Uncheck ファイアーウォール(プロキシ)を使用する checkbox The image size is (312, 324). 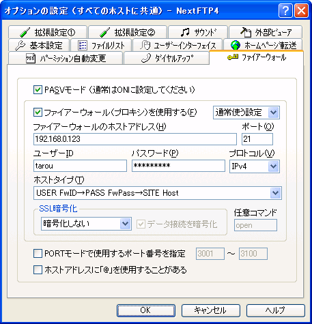(38, 113)
